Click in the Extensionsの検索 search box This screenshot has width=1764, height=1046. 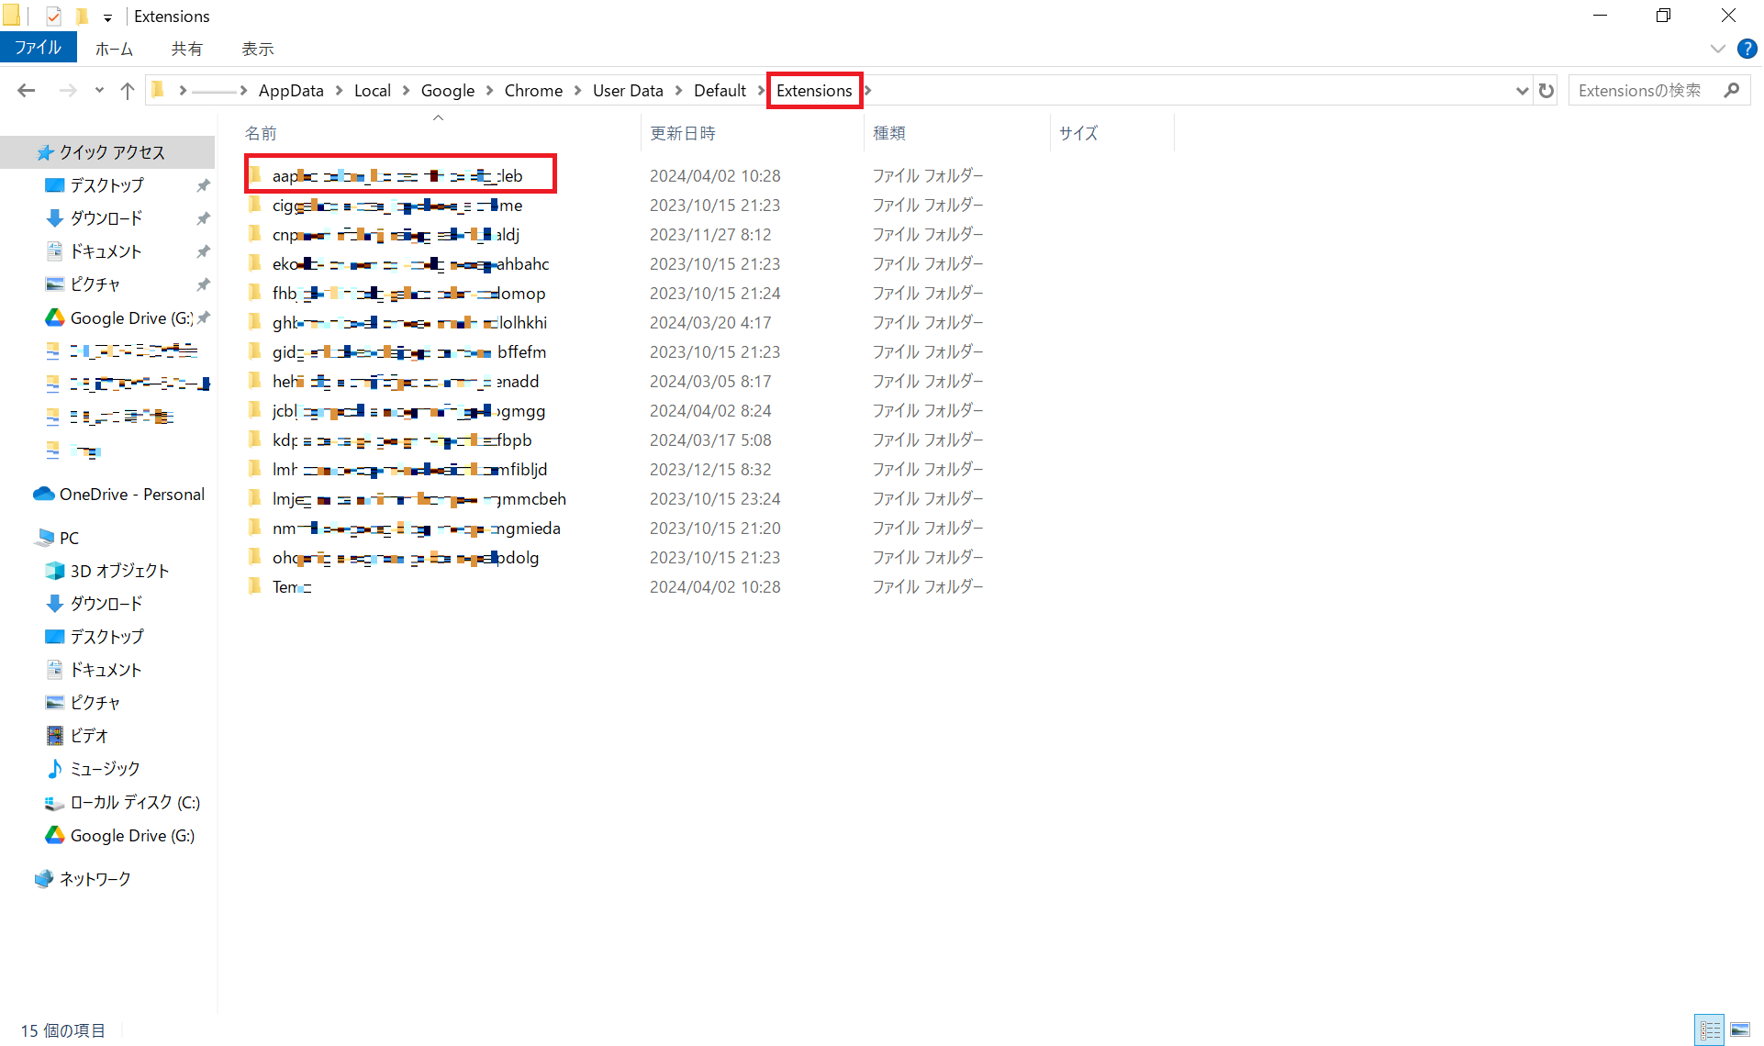(x=1639, y=90)
